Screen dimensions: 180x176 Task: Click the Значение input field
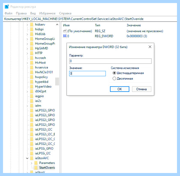pos(87,74)
